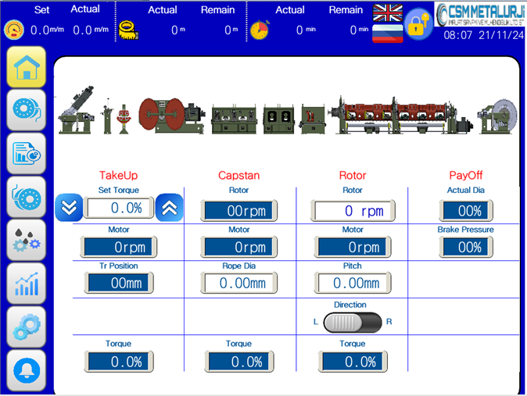This screenshot has width=527, height=396.
Task: Click the speedometer Set speed icon
Action: (x=14, y=30)
